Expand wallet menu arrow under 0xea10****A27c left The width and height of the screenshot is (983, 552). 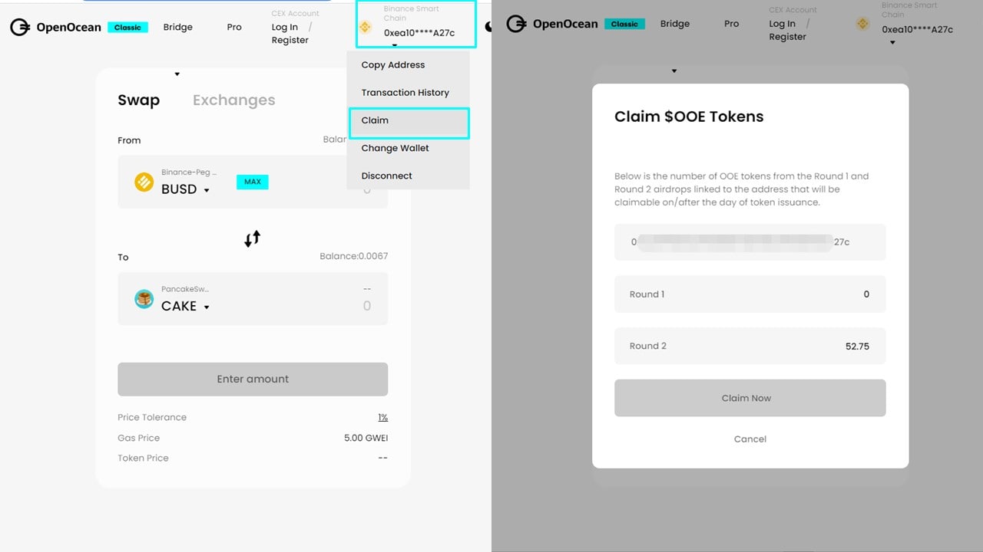tap(395, 44)
